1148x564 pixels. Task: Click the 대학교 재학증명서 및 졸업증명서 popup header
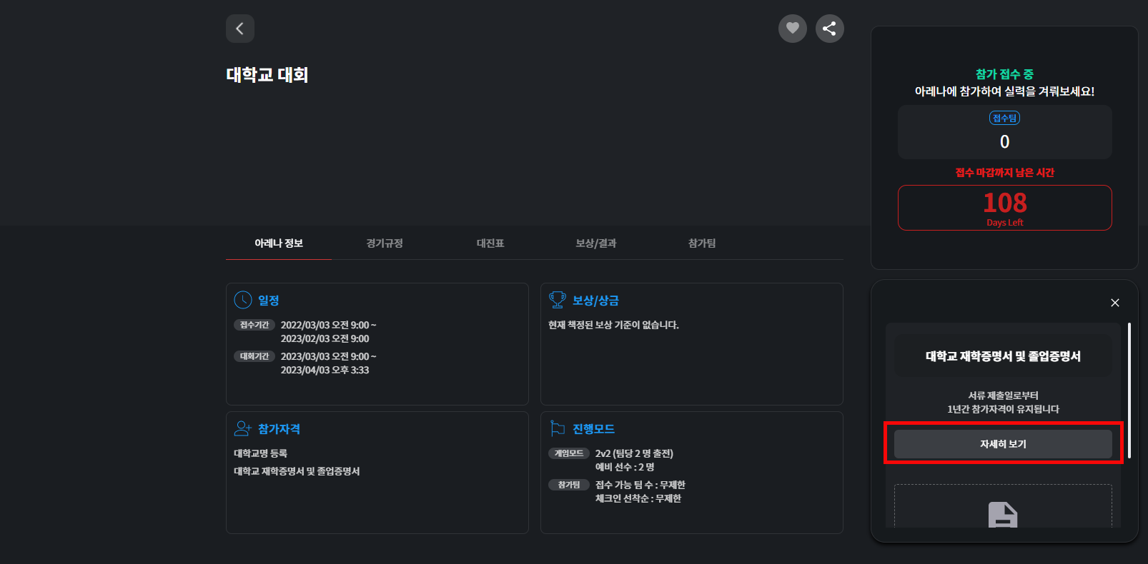[x=1003, y=356]
